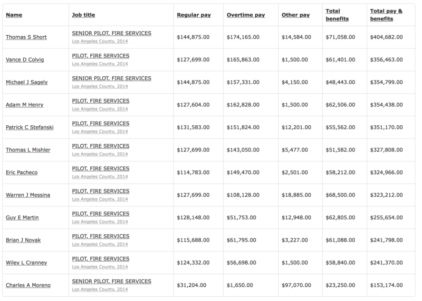The width and height of the screenshot is (422, 301).
Task: Sort by the Regular pay column
Action: pos(194,15)
